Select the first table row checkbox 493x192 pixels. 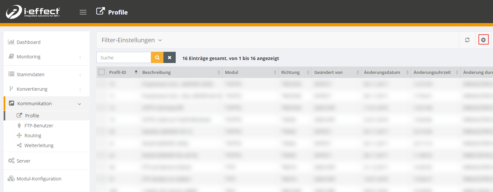[102, 84]
